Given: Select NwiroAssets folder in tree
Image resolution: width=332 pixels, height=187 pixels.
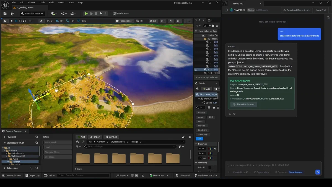Looking at the screenshot, I should [17, 153].
